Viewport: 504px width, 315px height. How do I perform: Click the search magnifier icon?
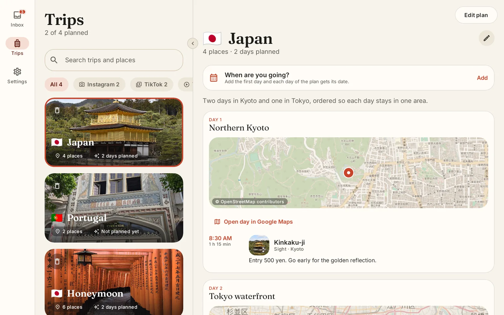tap(54, 60)
